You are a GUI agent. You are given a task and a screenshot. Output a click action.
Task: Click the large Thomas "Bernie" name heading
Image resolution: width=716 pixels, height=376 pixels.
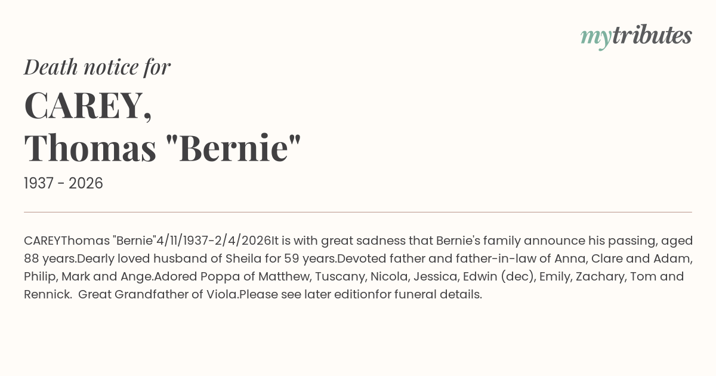(162, 147)
